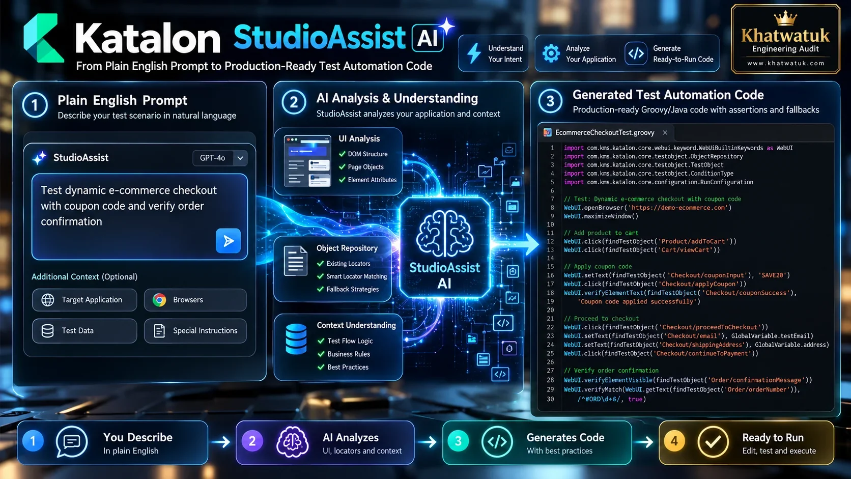
Task: Select the Target Application context button
Action: 84,300
